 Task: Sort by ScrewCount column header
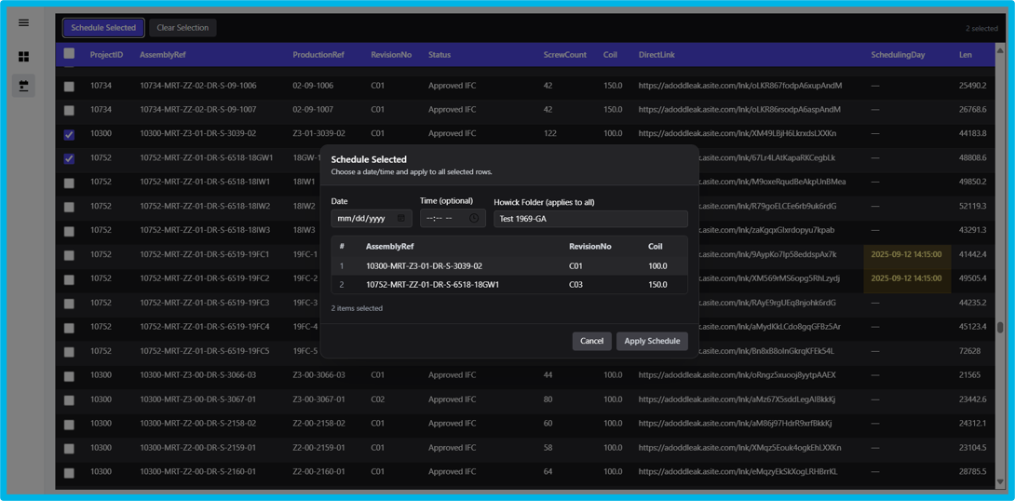[565, 55]
